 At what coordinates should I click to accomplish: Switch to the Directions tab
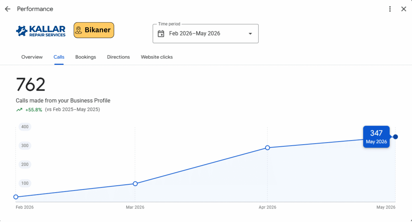tap(118, 57)
